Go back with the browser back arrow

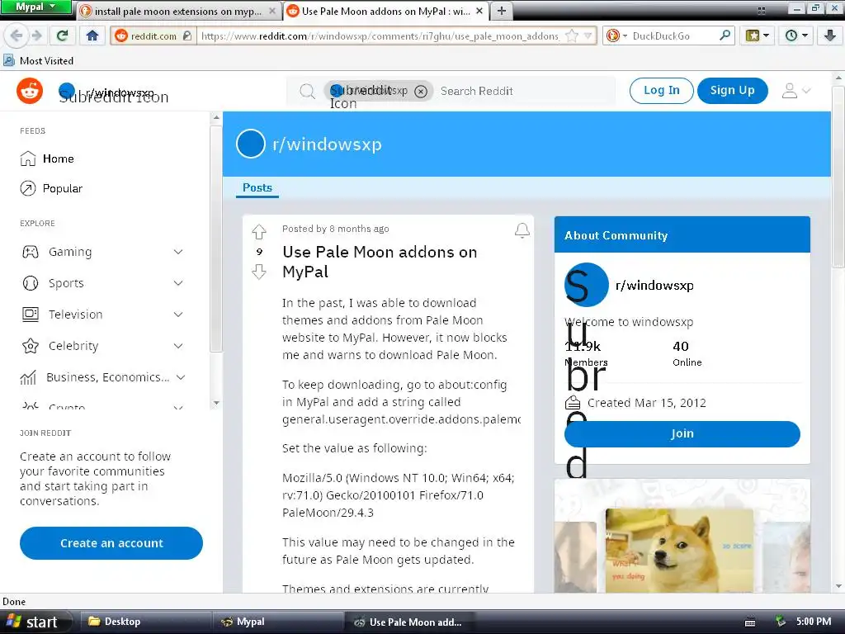[x=17, y=36]
